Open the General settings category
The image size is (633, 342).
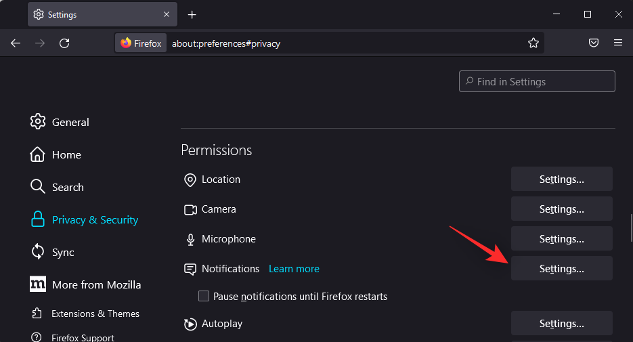click(x=70, y=122)
